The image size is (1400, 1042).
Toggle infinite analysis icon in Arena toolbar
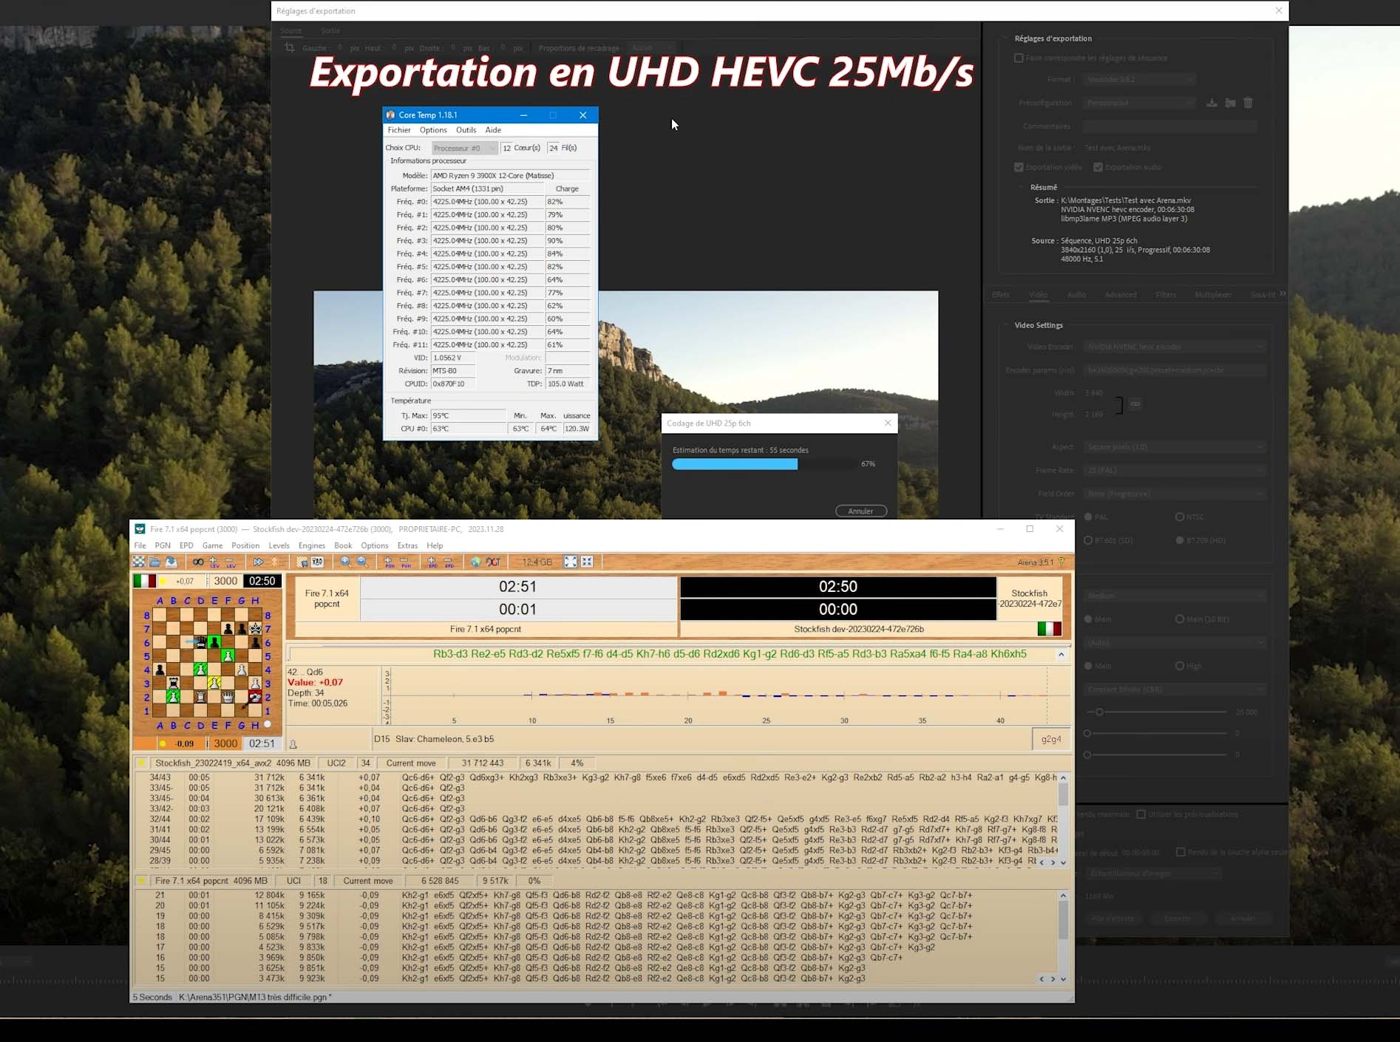click(x=197, y=562)
